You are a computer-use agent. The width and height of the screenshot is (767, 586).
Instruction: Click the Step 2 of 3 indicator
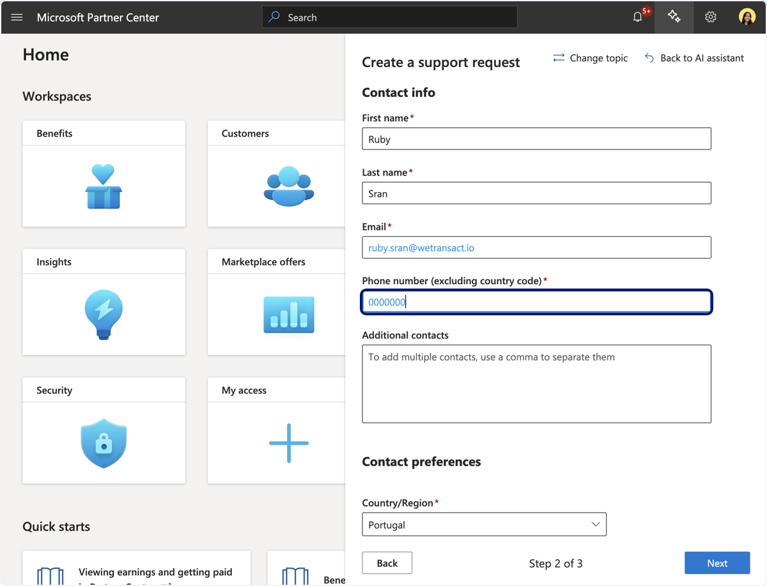pos(555,563)
